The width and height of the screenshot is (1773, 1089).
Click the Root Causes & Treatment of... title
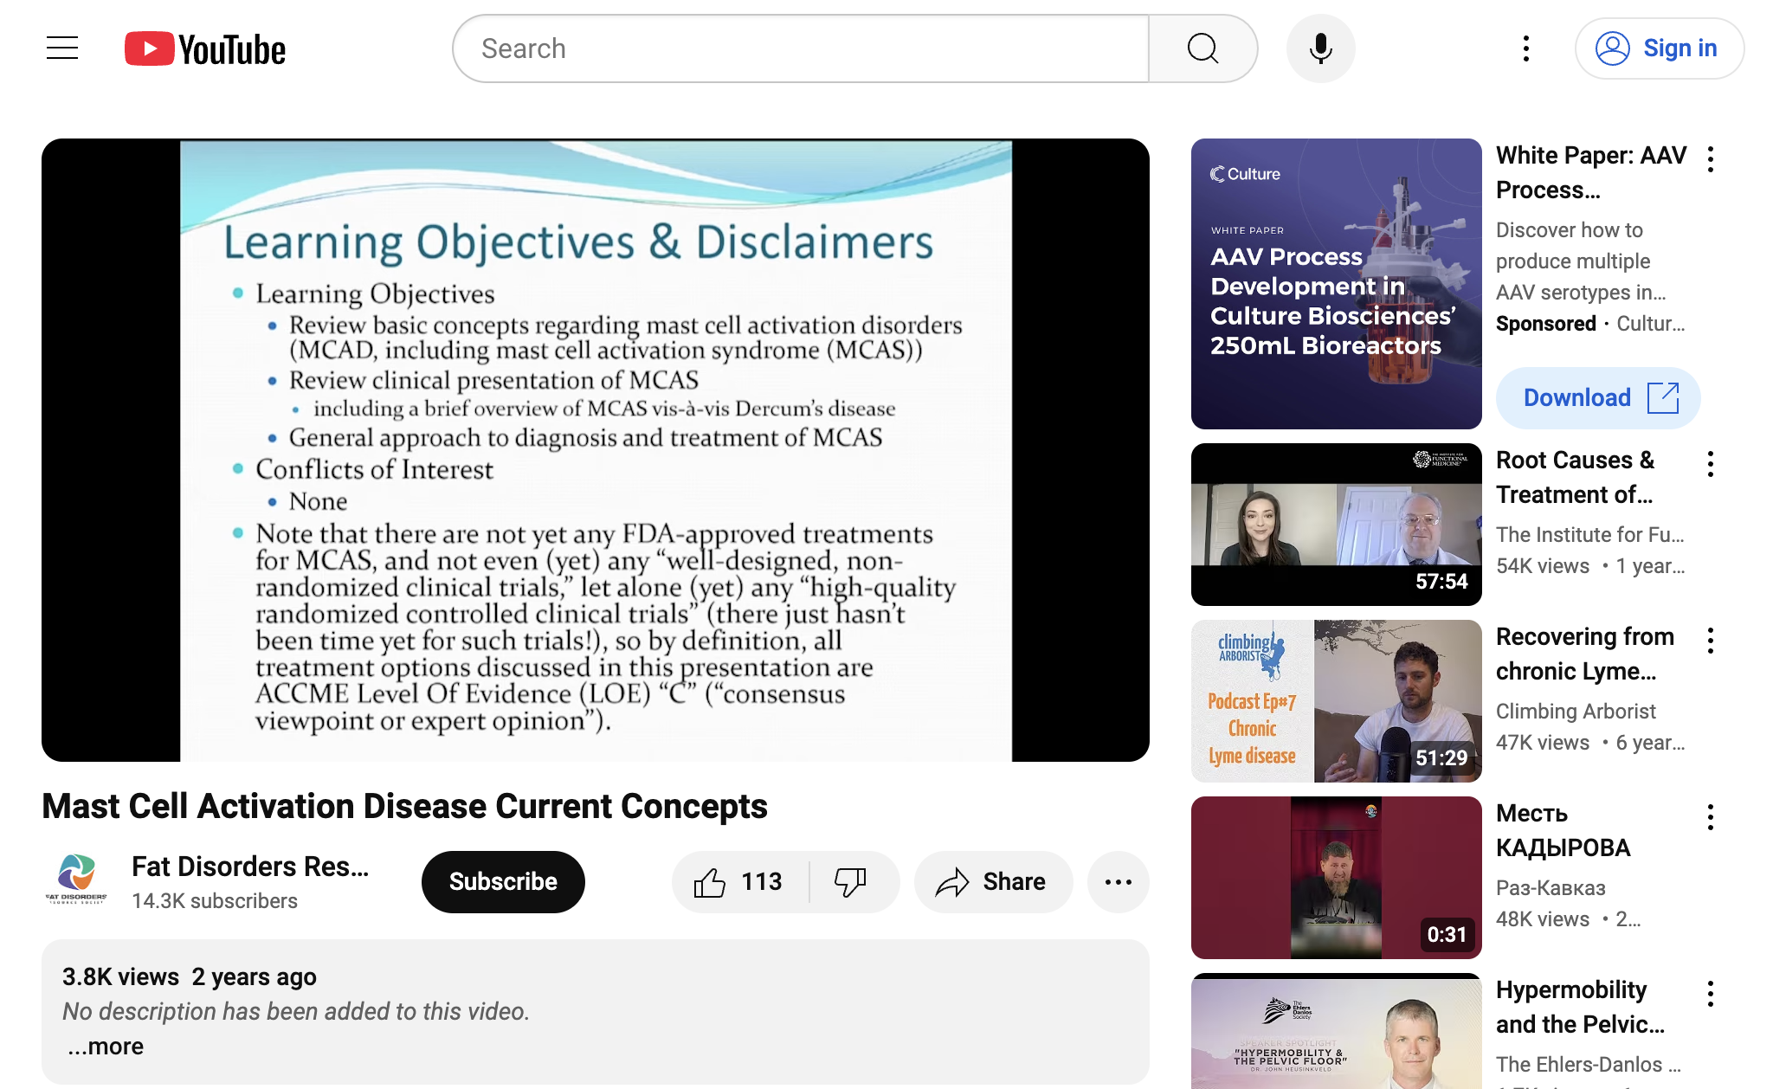[1575, 477]
